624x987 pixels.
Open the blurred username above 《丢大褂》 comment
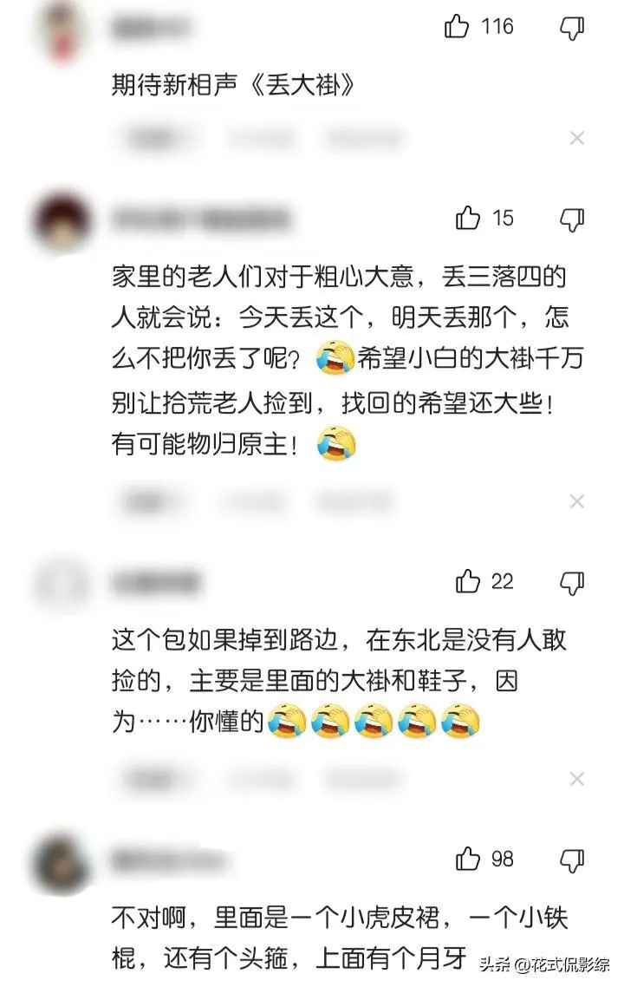(x=151, y=27)
